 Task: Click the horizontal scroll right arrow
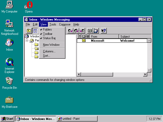click(145, 74)
